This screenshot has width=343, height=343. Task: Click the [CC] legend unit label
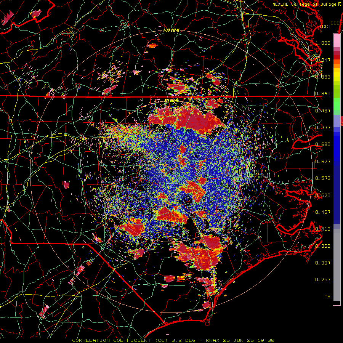(325, 26)
